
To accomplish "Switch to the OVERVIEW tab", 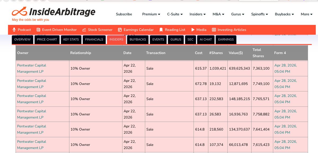I will [x=23, y=39].
